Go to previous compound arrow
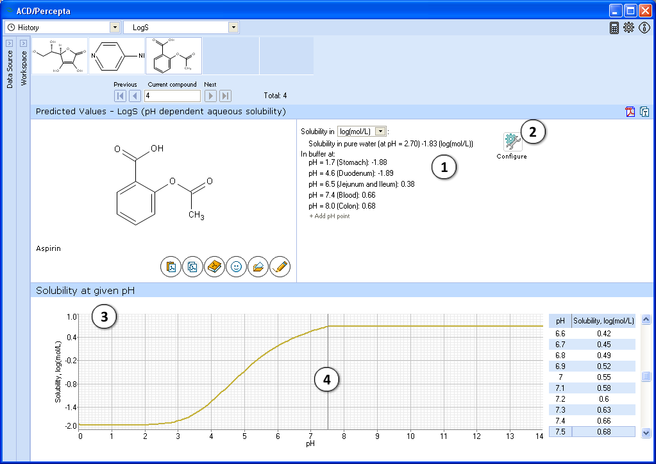The image size is (656, 464). click(135, 96)
